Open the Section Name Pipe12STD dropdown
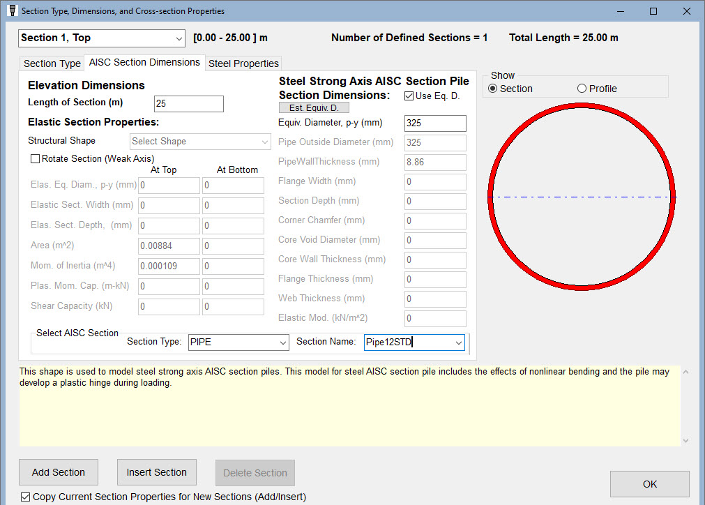The height and width of the screenshot is (505, 705). coord(414,342)
